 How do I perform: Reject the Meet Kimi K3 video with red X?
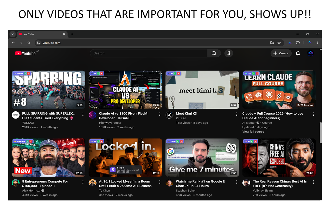[x=178, y=74]
